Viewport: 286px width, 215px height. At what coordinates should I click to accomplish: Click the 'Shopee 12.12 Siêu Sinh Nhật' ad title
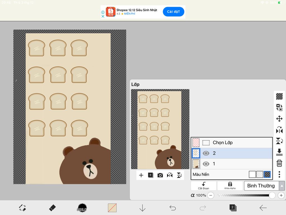[137, 10]
